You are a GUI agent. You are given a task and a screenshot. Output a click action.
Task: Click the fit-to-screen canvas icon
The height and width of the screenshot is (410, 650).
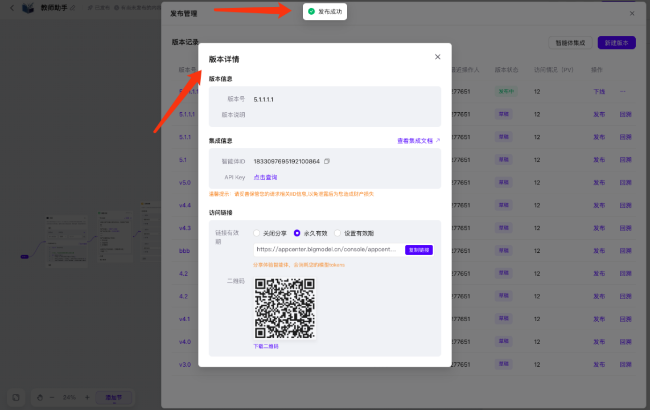coord(16,397)
